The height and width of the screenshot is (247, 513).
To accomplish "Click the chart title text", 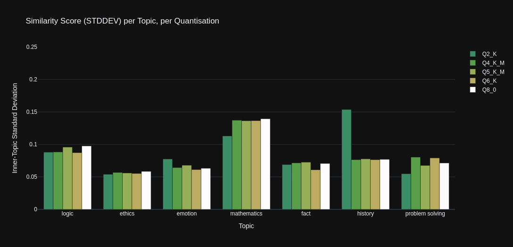I will [x=123, y=21].
